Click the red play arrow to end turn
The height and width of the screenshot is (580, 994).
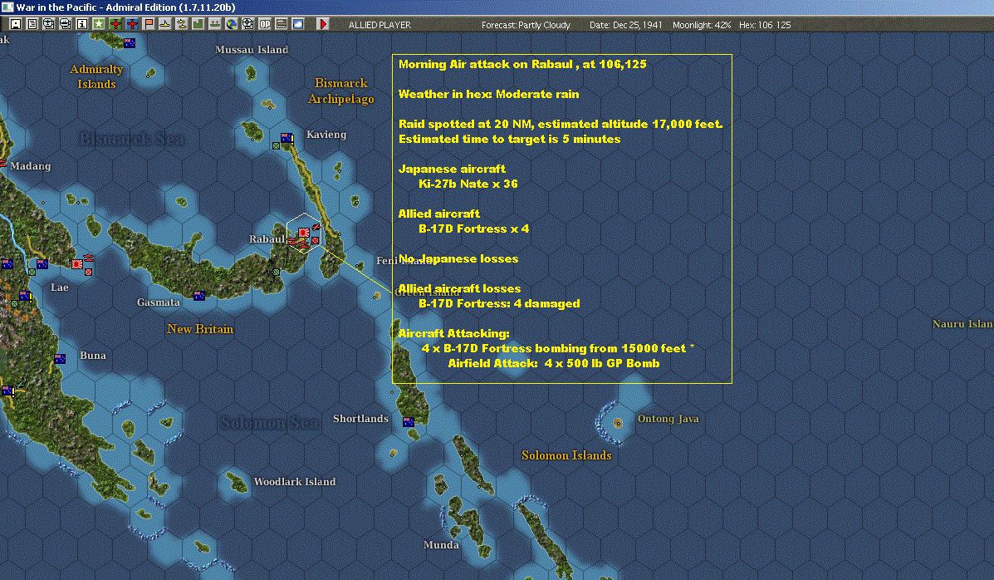(x=323, y=24)
